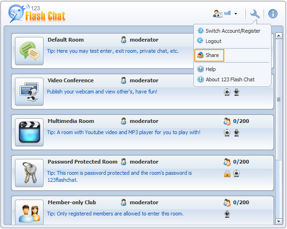
Task: Open the Password Protected Room title
Action: [x=82, y=162]
